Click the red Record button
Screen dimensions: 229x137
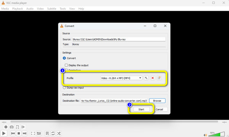coord(6,127)
